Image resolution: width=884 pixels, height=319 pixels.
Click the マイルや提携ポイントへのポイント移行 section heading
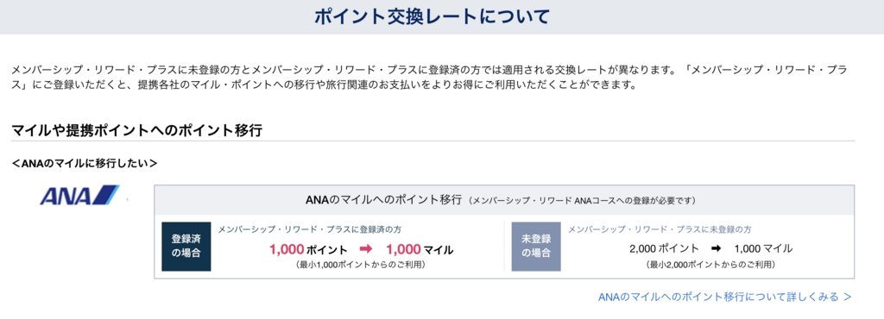tap(136, 130)
